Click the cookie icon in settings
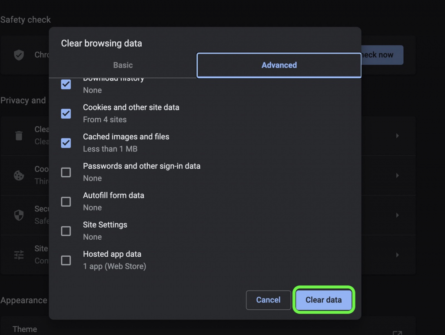445x335 pixels. [19, 175]
